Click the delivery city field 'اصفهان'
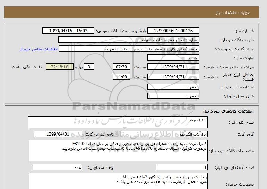This screenshot has width=267, height=189. (173, 96)
